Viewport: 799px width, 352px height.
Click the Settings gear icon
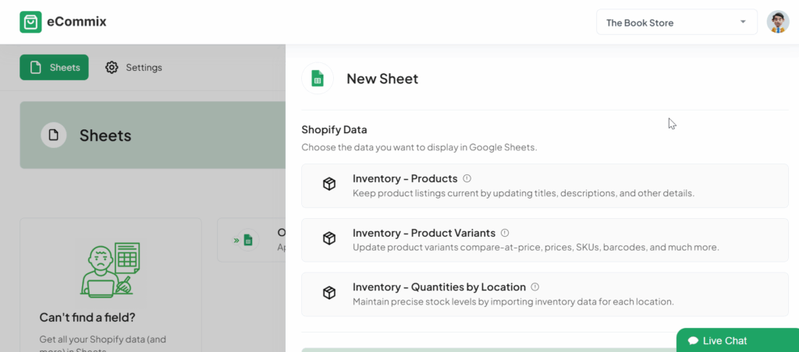click(x=112, y=67)
